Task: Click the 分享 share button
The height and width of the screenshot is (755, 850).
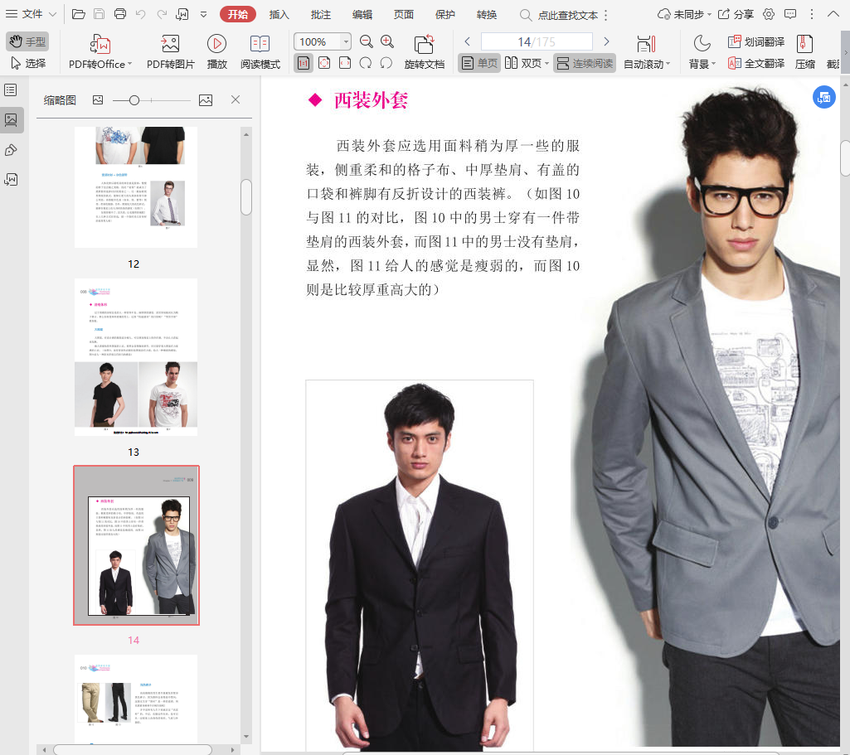Action: pyautogui.click(x=736, y=15)
